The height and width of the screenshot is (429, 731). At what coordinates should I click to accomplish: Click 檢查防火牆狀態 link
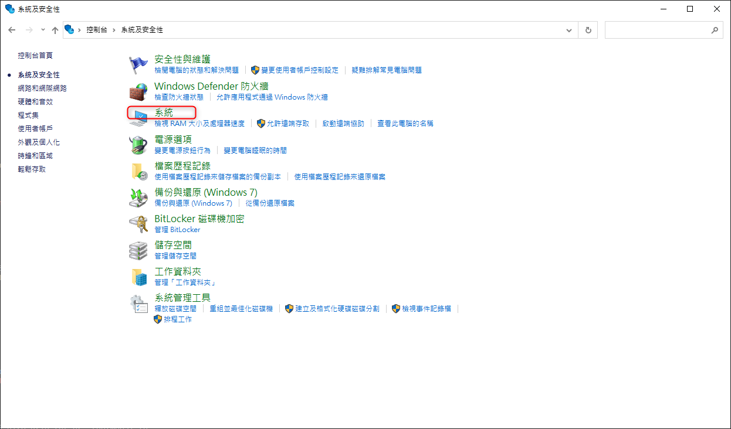pyautogui.click(x=179, y=97)
